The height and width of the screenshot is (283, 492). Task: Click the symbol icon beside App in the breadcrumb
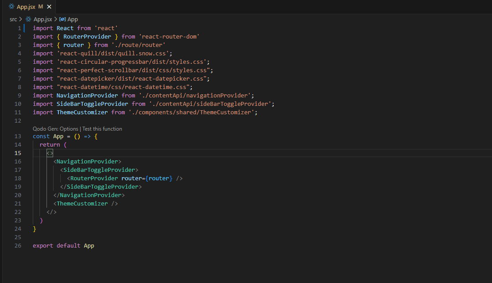(62, 19)
